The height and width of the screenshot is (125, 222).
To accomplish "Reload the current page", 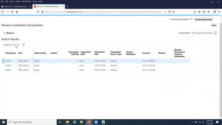I will coord(12,12).
